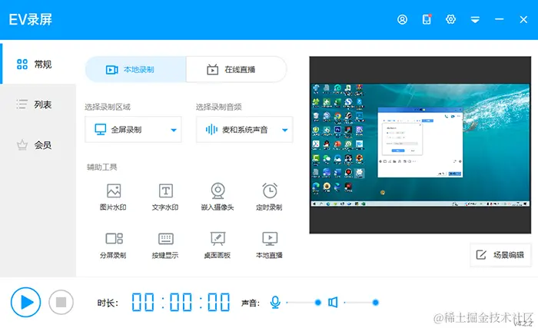Image resolution: width=538 pixels, height=328 pixels.
Task: Open the mobile phone icon in title bar
Action: tap(427, 19)
